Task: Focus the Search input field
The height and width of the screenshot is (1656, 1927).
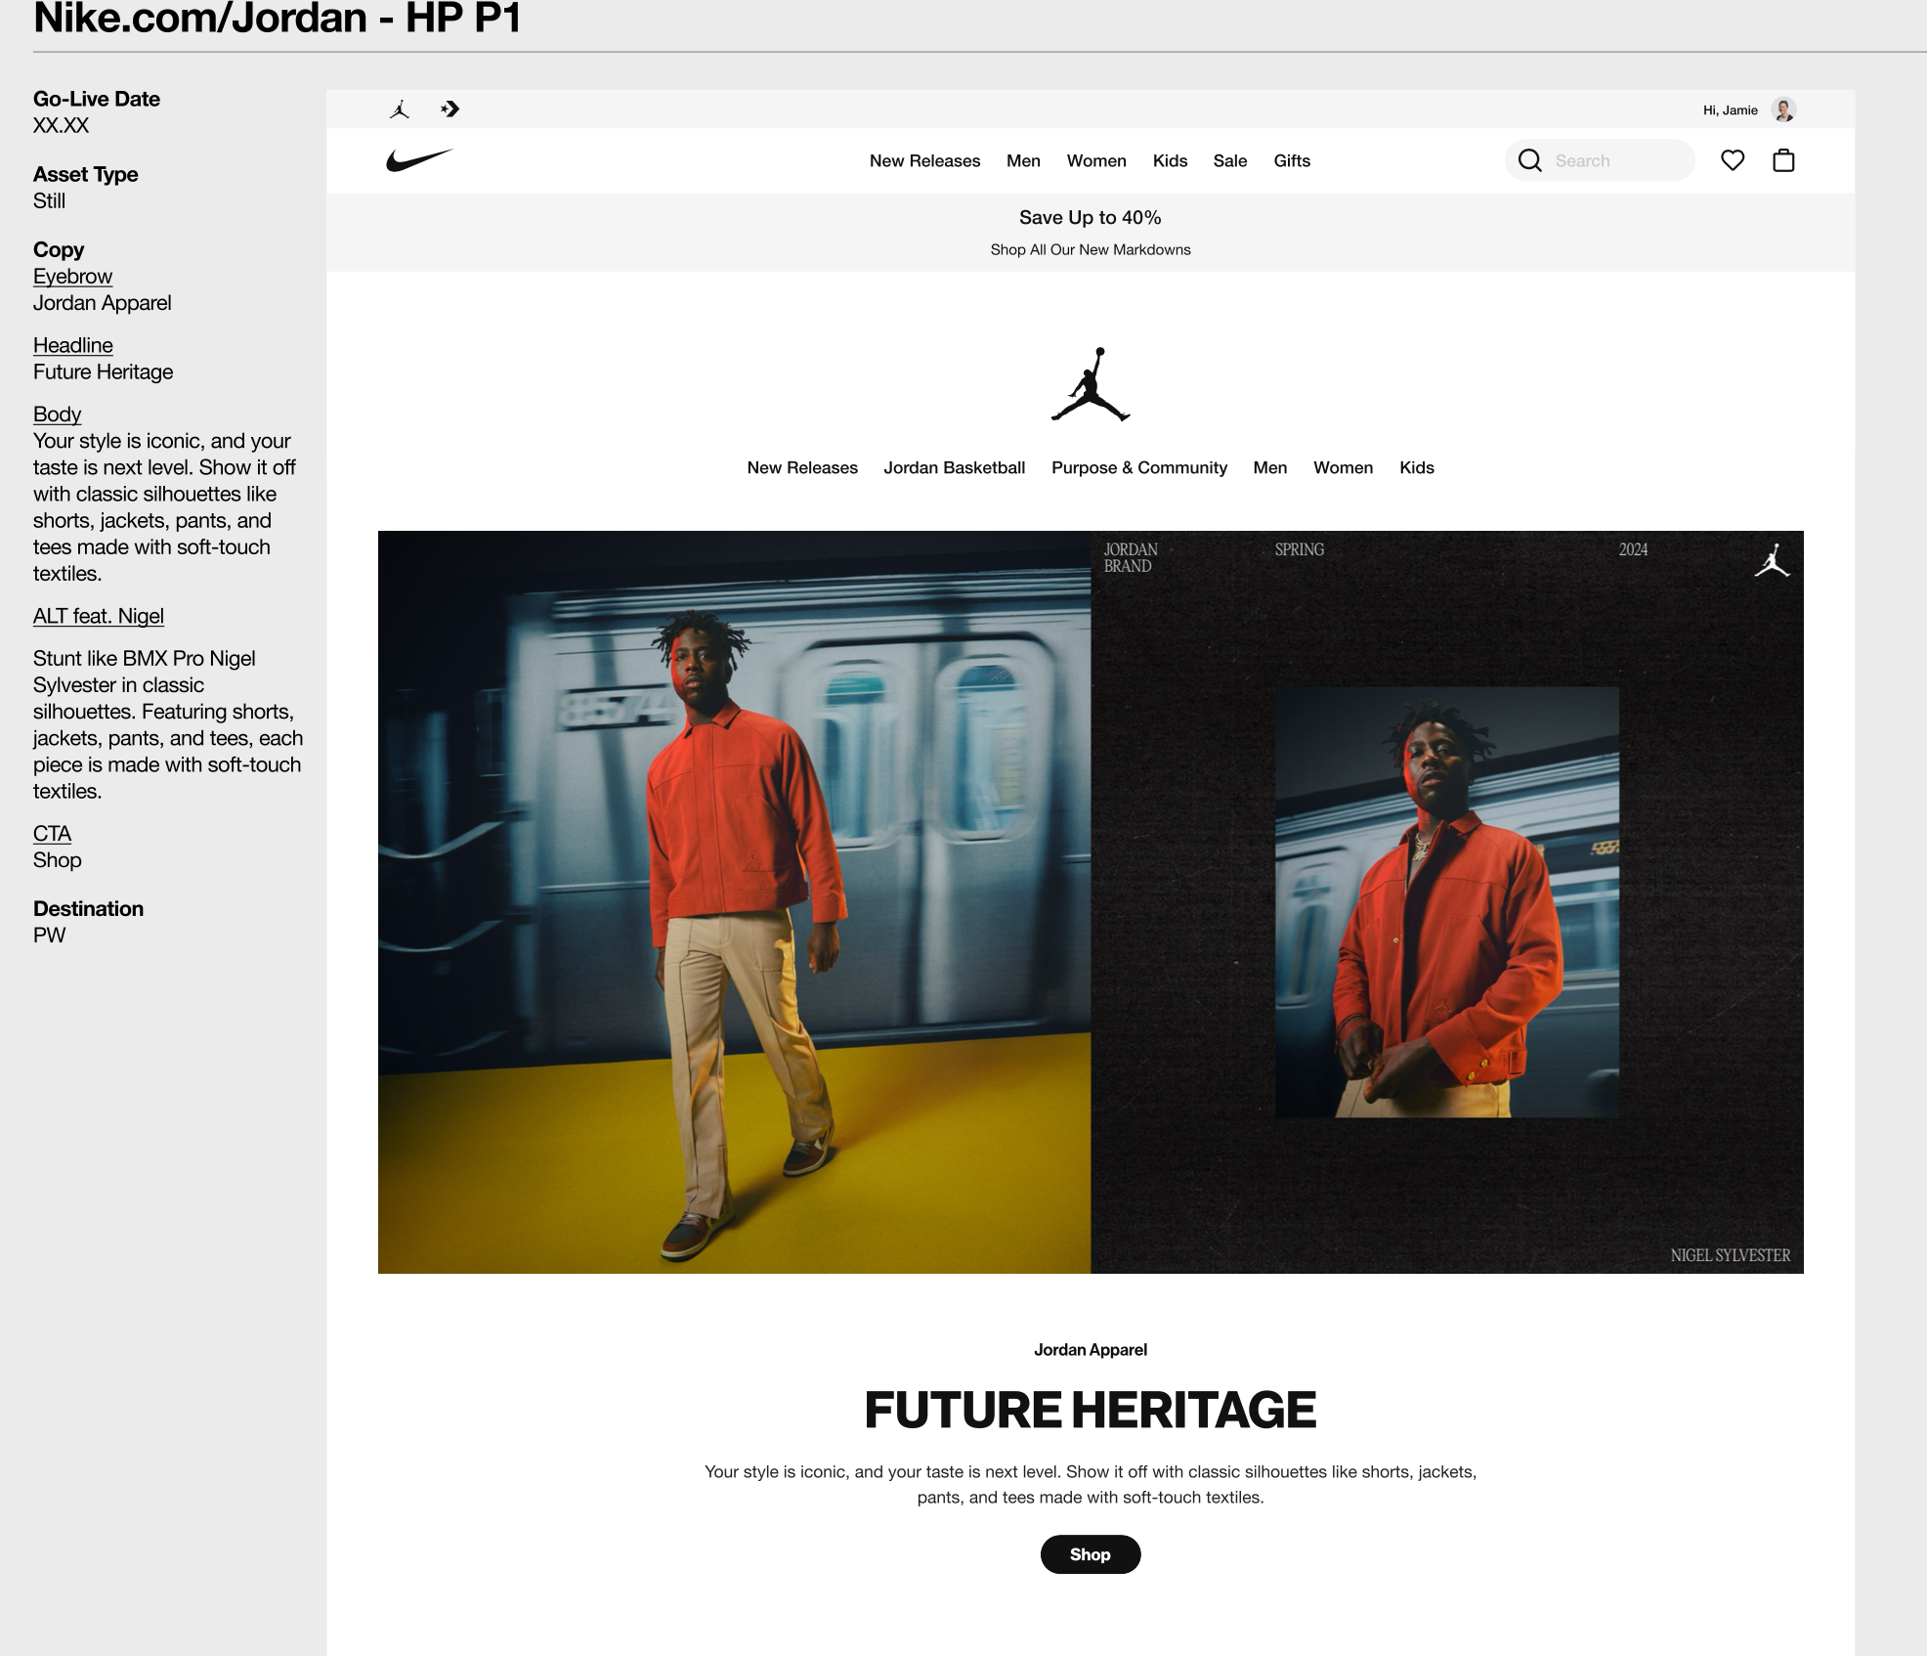Action: (1617, 161)
